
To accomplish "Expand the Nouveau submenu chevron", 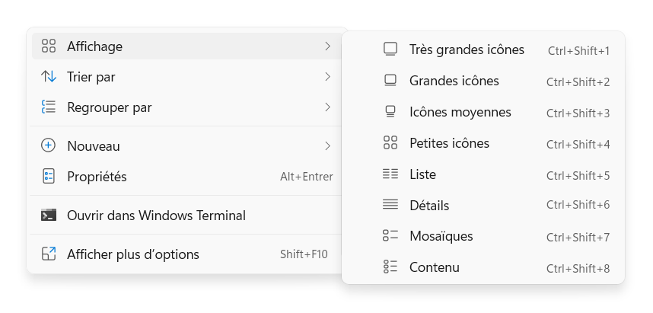I will tap(328, 146).
